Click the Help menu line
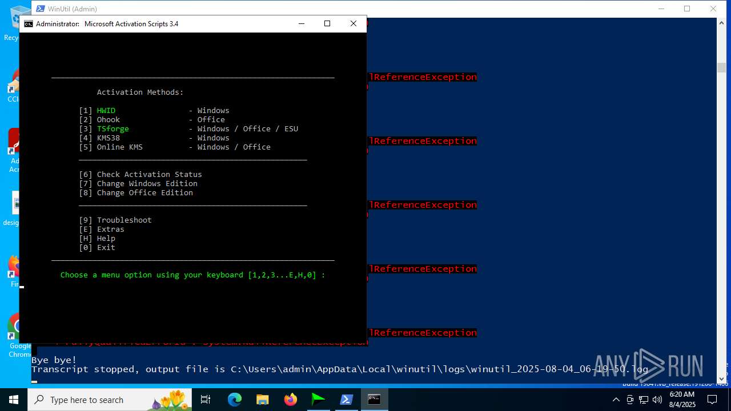The height and width of the screenshot is (411, 731). [x=97, y=238]
